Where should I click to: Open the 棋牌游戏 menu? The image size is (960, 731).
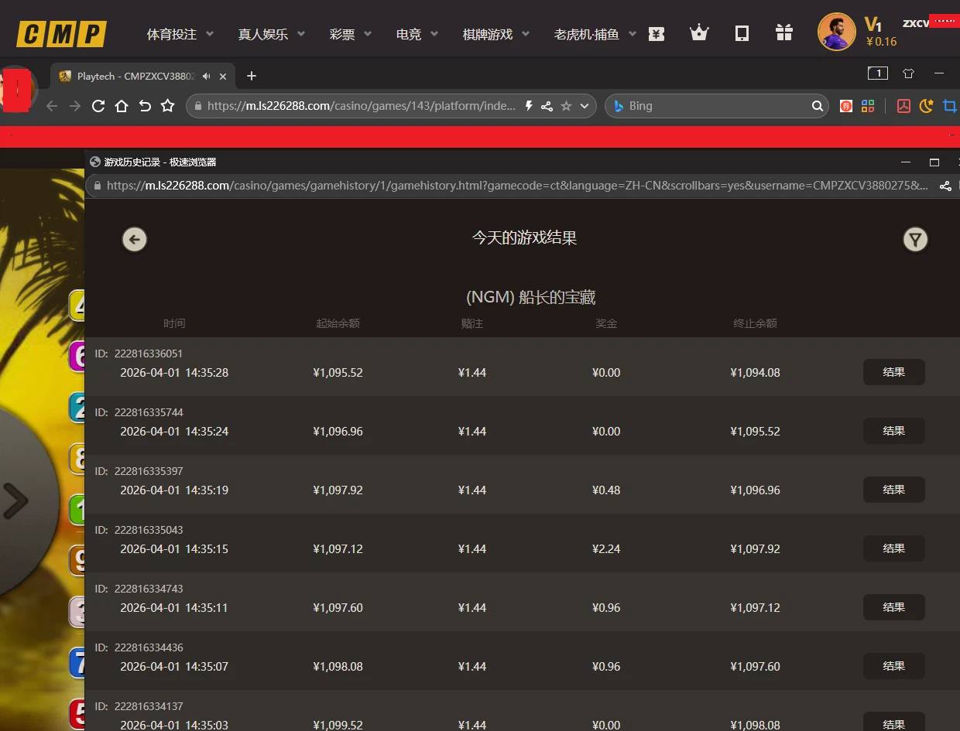496,34
